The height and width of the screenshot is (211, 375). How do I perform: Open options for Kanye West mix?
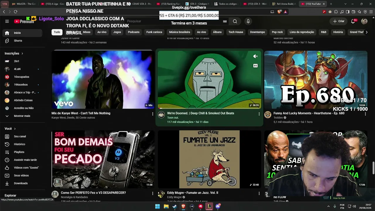pyautogui.click(x=153, y=114)
